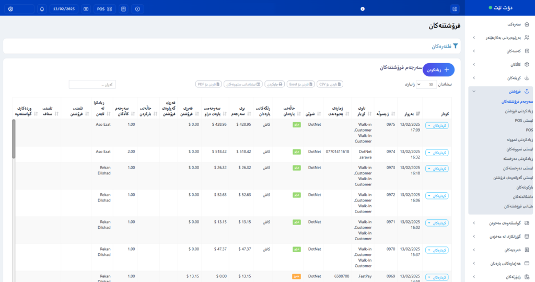Toggle the sidebar collapse icon
Screen dimensions: 535x282
455,9
